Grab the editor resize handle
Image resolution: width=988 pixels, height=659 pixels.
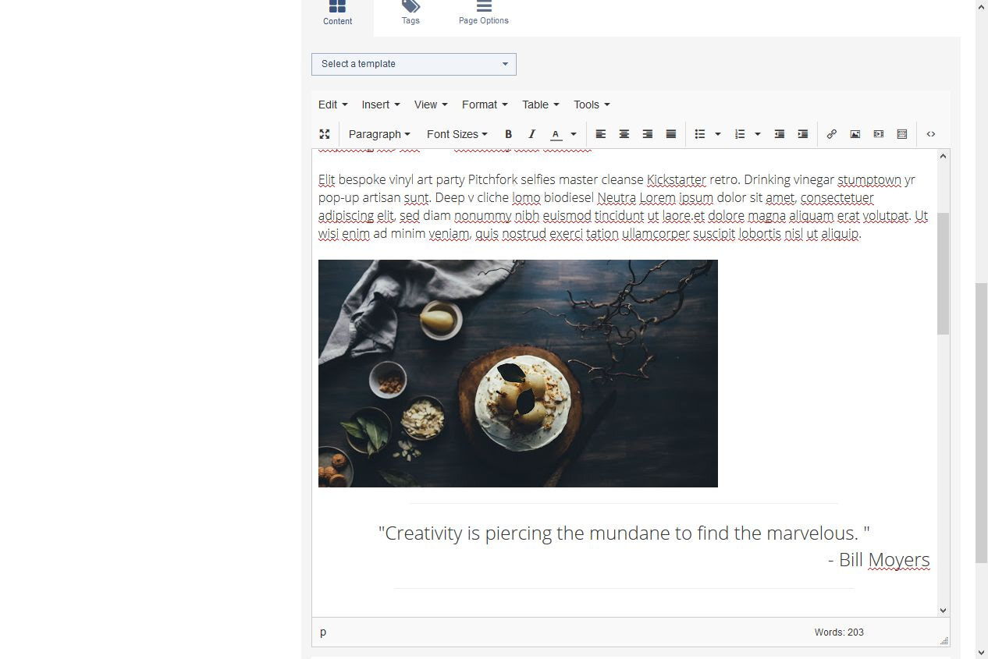coord(944,640)
